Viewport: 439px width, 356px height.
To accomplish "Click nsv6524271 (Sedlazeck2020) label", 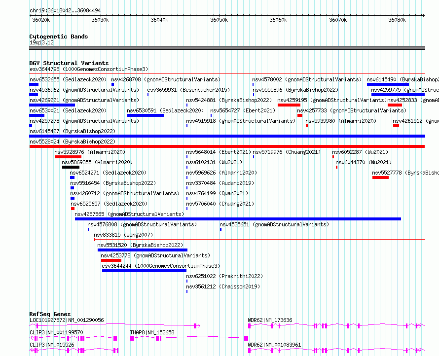I will coord(108,173).
